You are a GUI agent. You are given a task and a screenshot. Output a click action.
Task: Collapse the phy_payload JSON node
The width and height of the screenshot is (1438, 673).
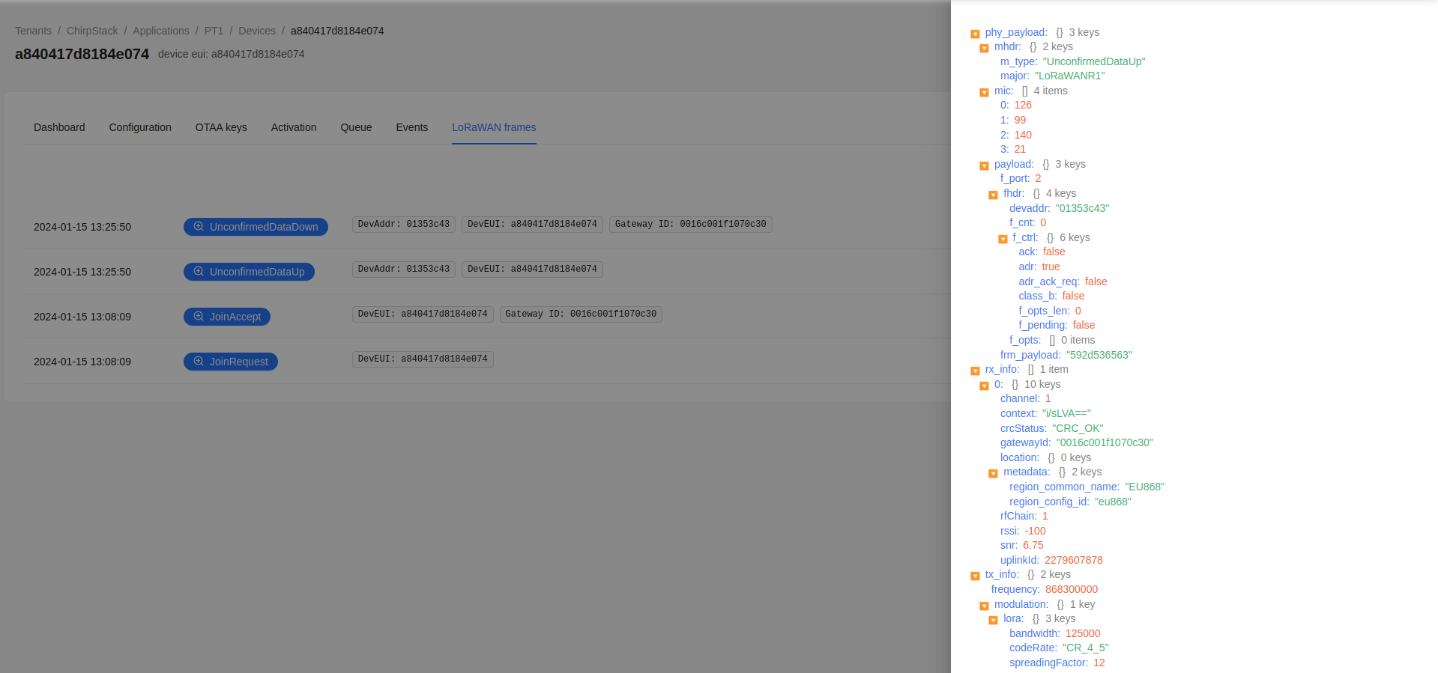[x=975, y=34]
